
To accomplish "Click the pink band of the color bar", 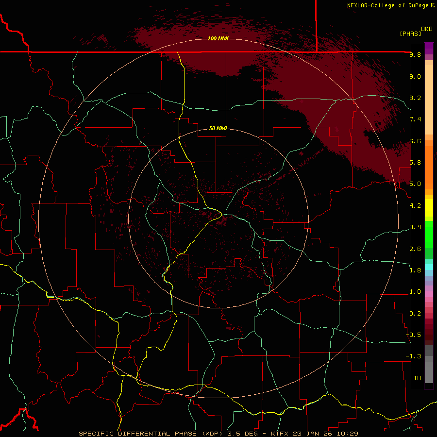I will click(x=429, y=294).
